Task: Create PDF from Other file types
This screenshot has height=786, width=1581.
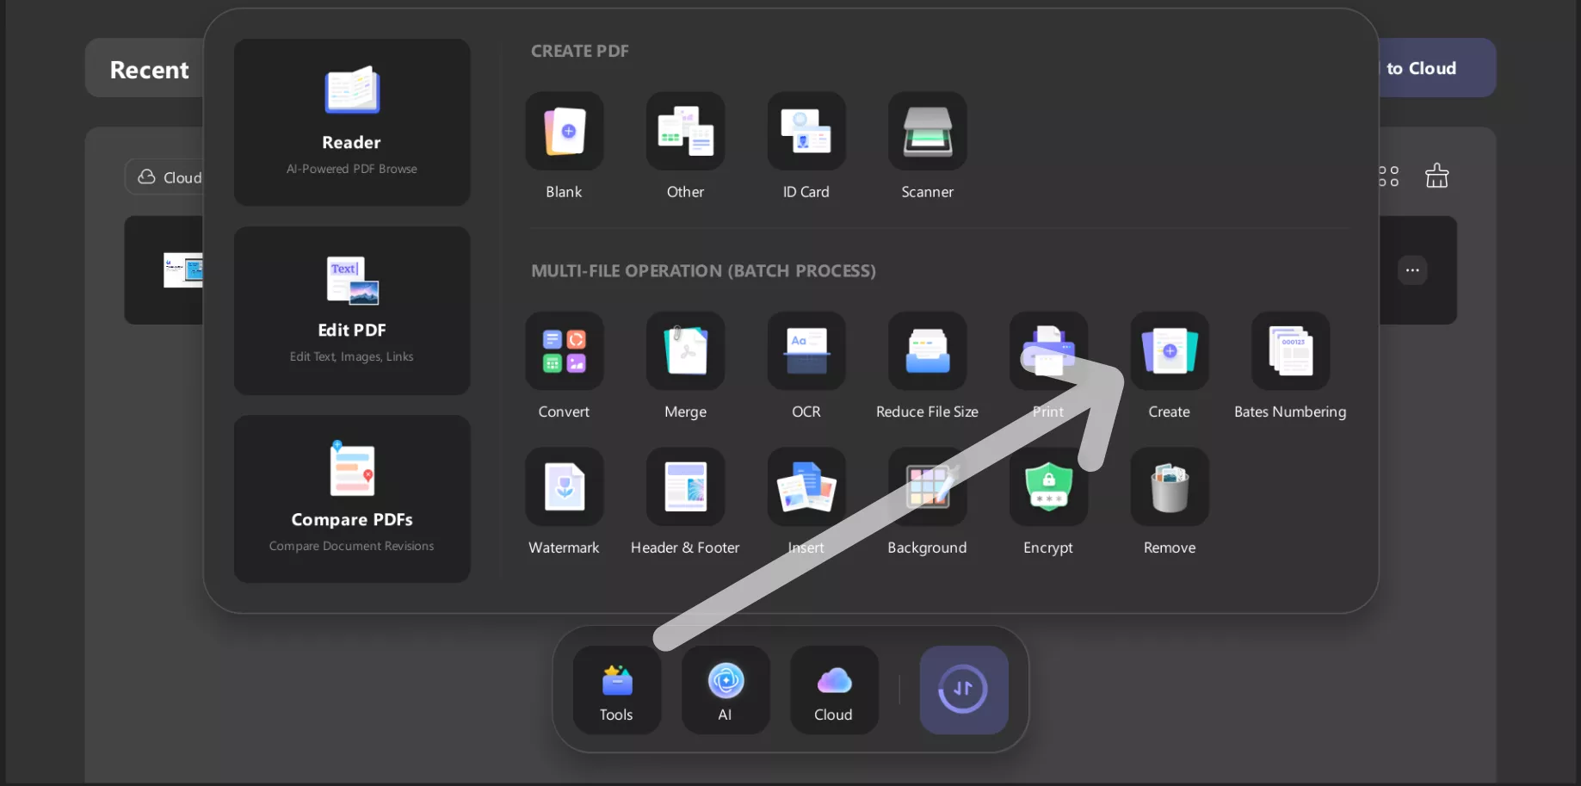Action: (x=685, y=132)
